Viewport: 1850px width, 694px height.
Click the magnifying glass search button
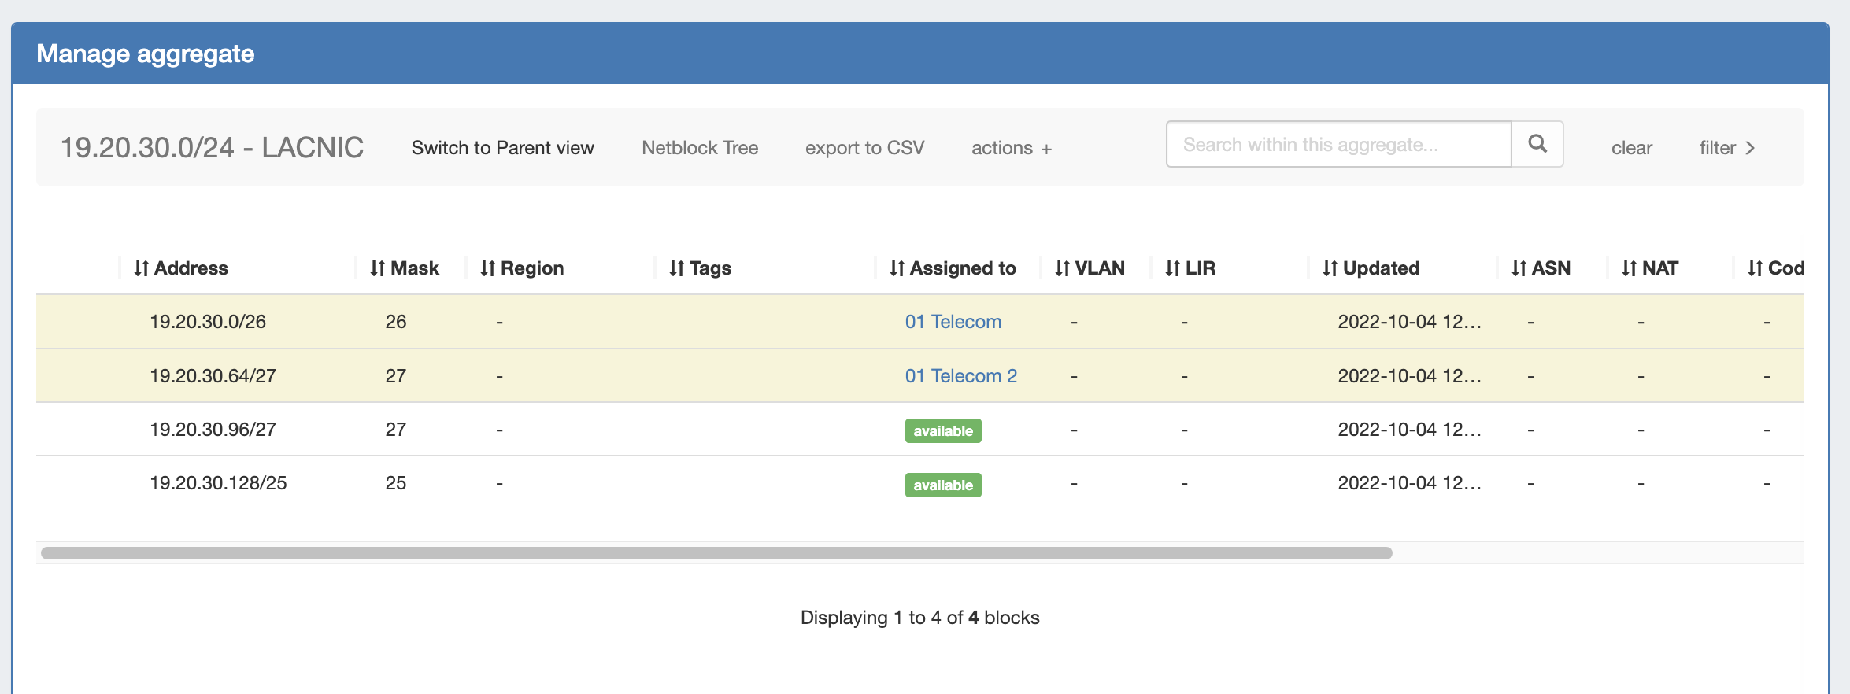(x=1537, y=144)
